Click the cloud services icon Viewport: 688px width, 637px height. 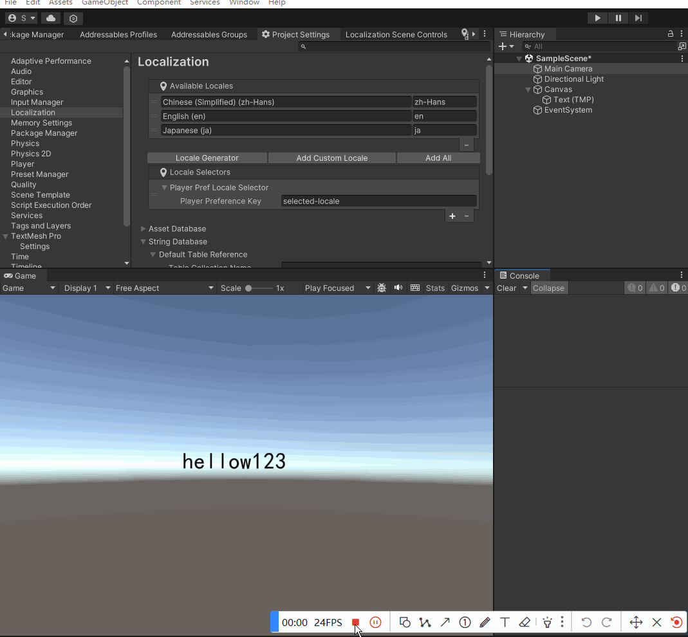click(x=51, y=18)
